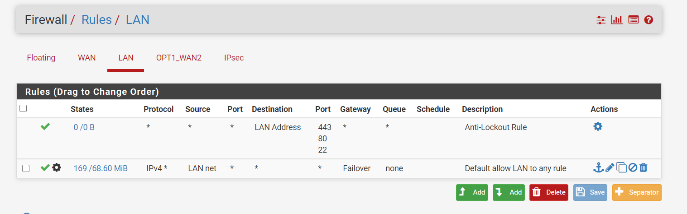This screenshot has height=214, width=687.
Task: Add rule to top of list
Action: tap(472, 192)
